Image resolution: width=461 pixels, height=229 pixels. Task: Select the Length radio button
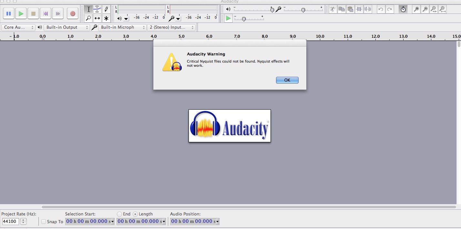coord(135,214)
